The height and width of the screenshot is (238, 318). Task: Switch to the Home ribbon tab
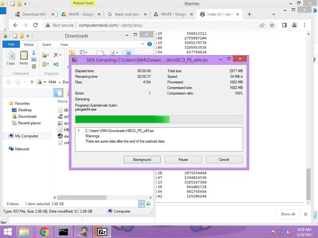coord(29,45)
